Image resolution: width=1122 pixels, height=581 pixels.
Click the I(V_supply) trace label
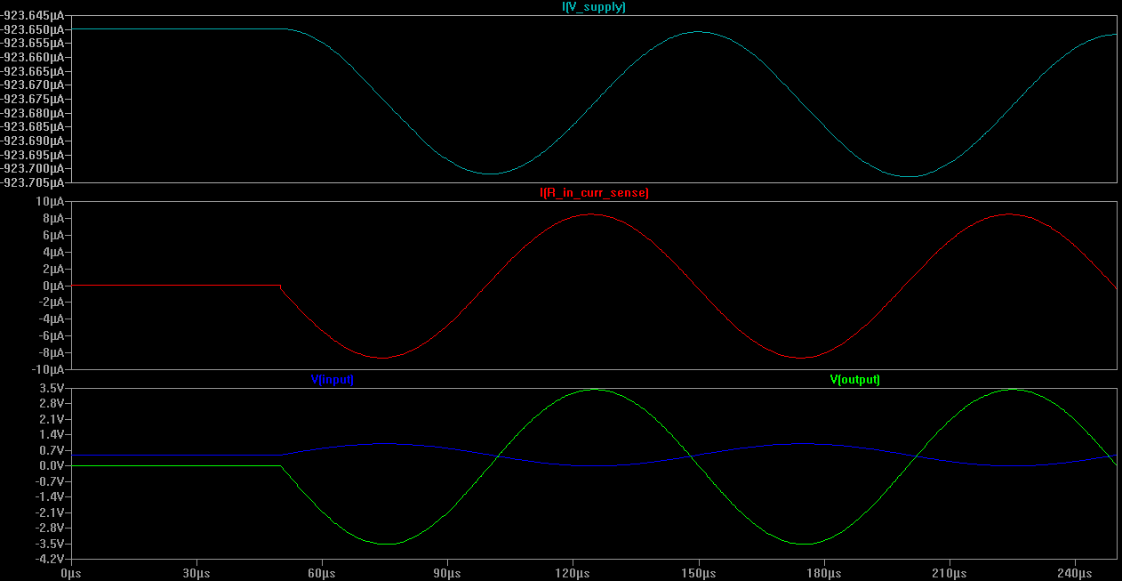(x=593, y=6)
